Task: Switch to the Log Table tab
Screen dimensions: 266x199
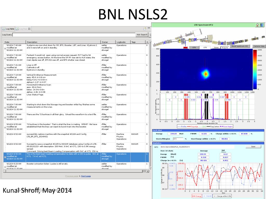Action: click(x=9, y=29)
